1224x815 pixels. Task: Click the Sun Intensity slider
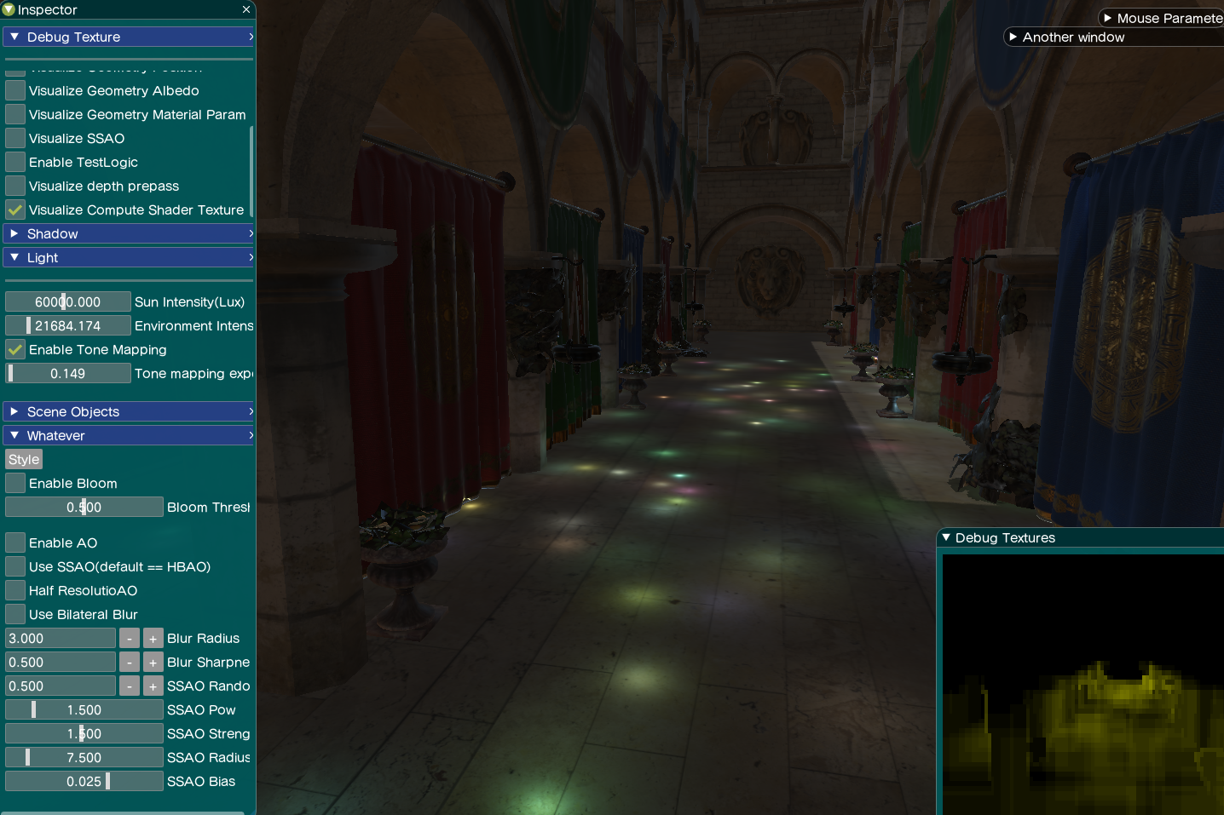[x=68, y=301]
